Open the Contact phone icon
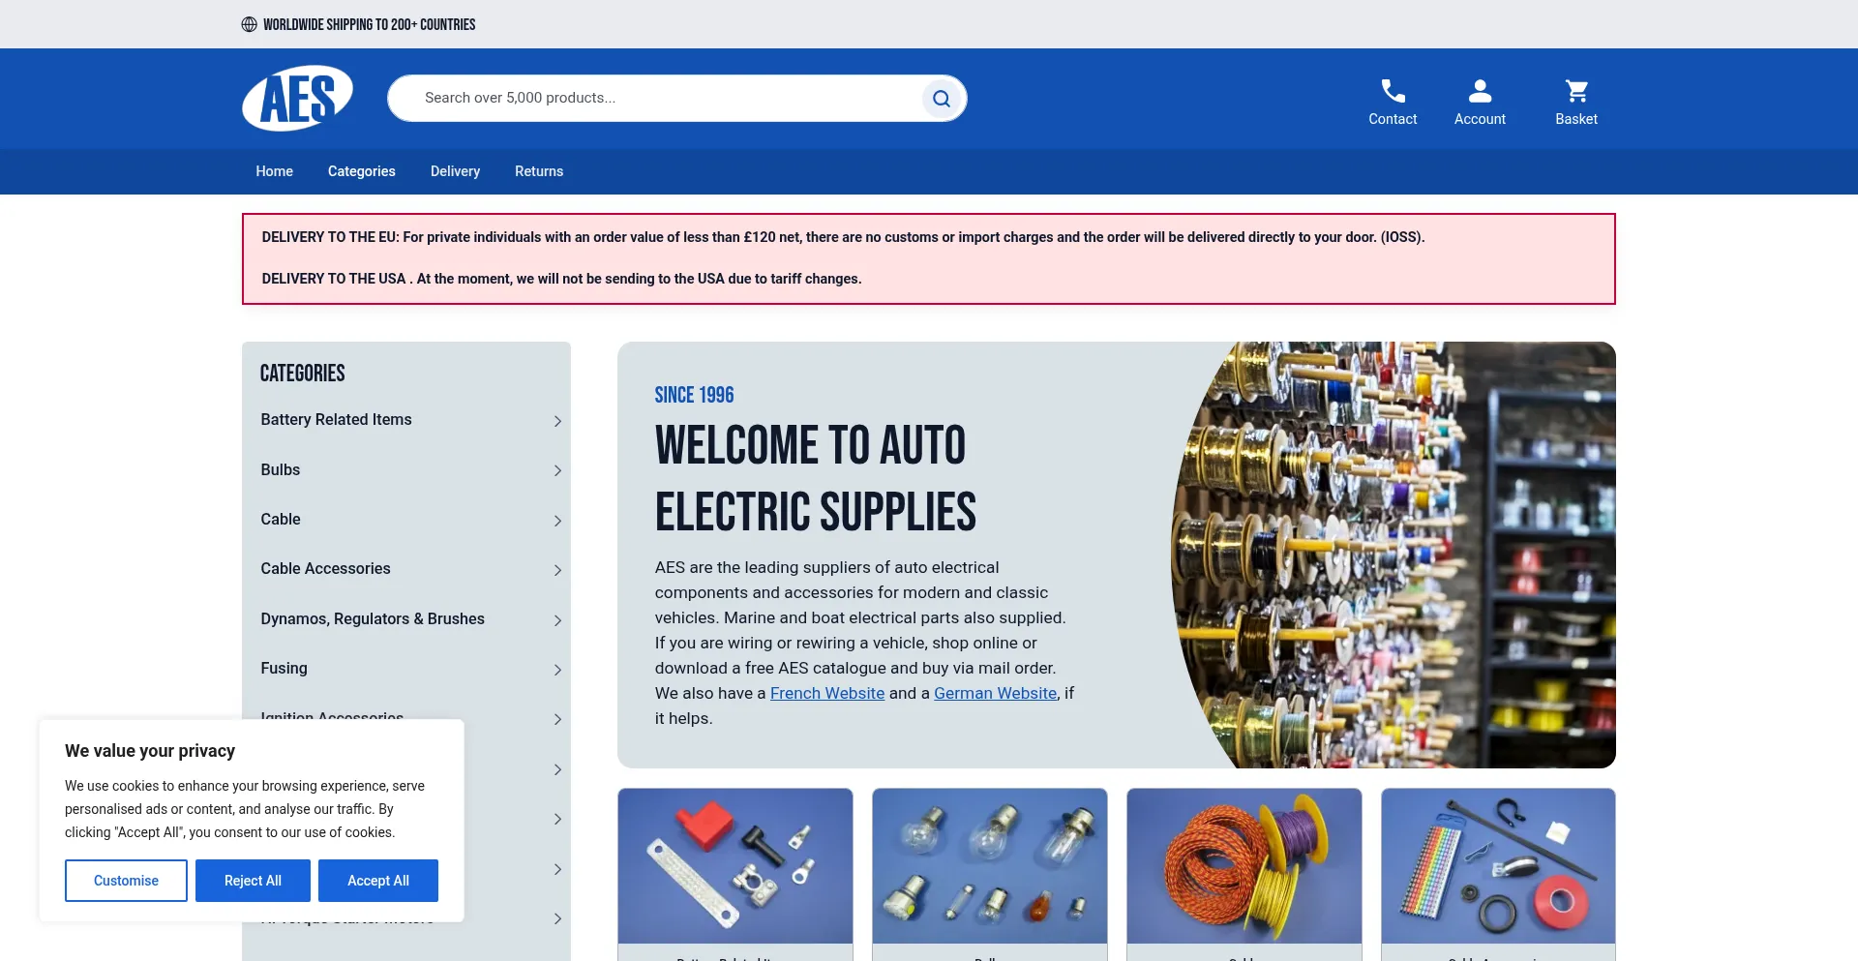This screenshot has height=961, width=1858. [x=1393, y=91]
